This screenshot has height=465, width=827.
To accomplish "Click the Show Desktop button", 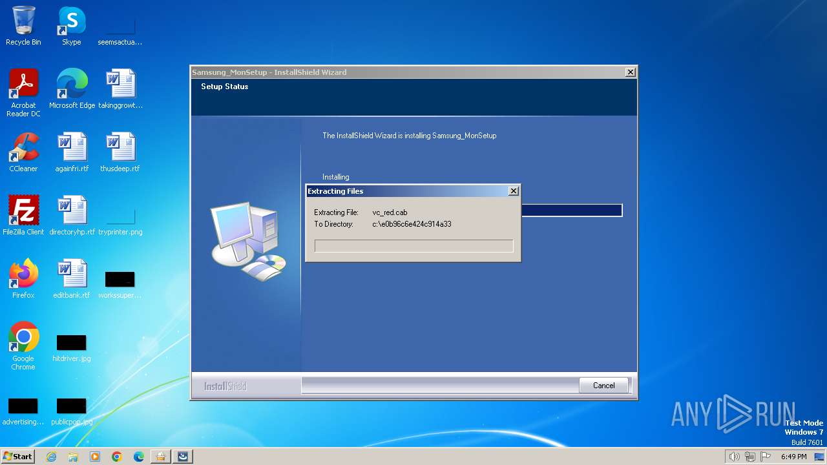I will (x=819, y=457).
